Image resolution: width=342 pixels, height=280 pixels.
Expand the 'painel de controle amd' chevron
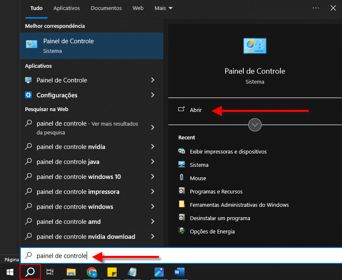tap(153, 221)
